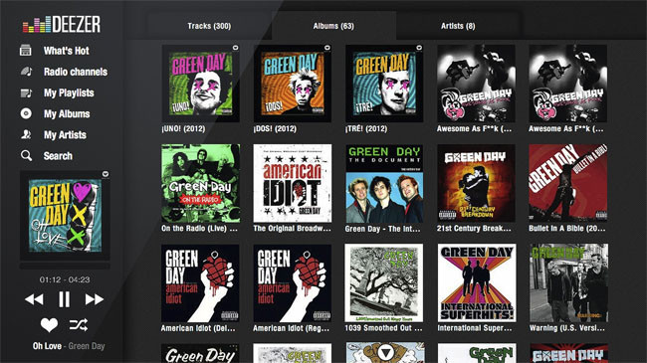647x363 pixels.
Task: Open options arrow on ¡DOS! album cover
Action: point(327,48)
